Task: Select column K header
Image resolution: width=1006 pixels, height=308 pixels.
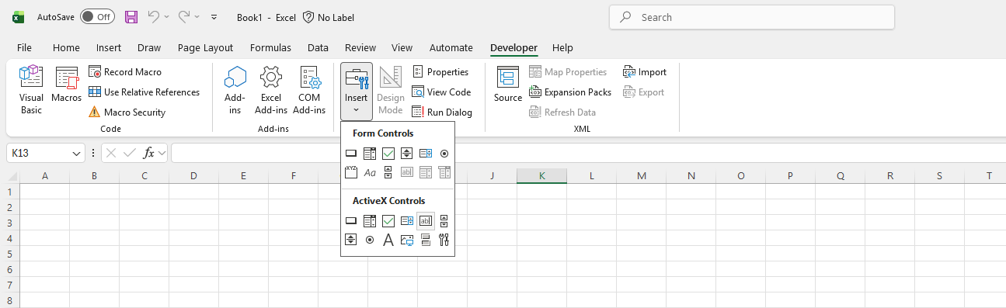Action: (x=542, y=176)
